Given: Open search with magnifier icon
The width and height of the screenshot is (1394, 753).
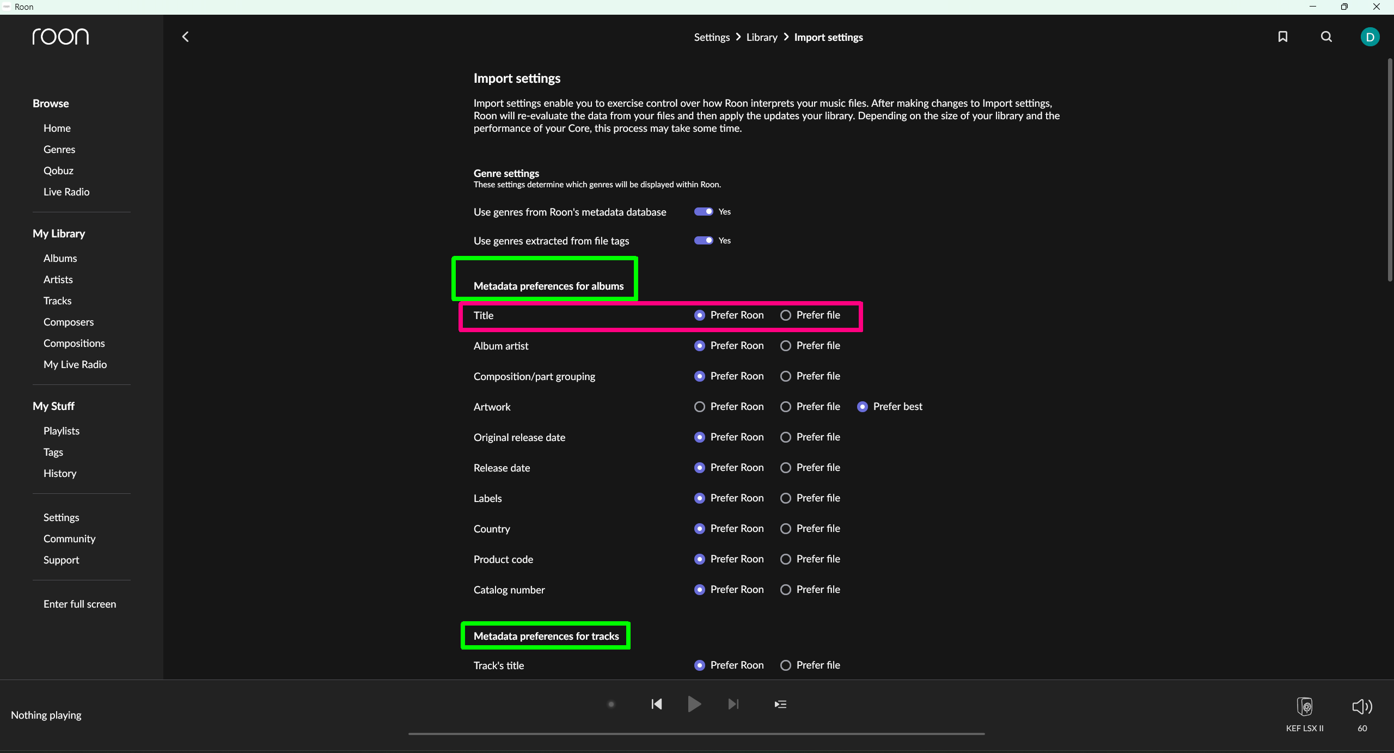Looking at the screenshot, I should (1326, 37).
